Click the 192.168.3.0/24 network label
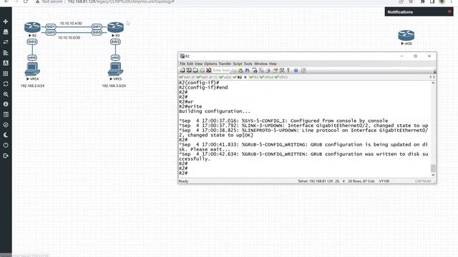This screenshot has width=458, height=257. [x=114, y=86]
